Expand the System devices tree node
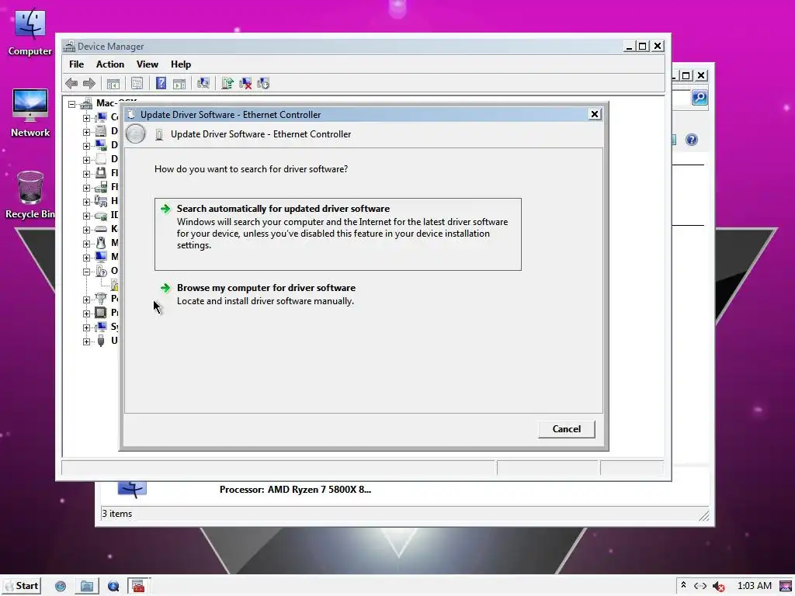The image size is (795, 596). 86,327
